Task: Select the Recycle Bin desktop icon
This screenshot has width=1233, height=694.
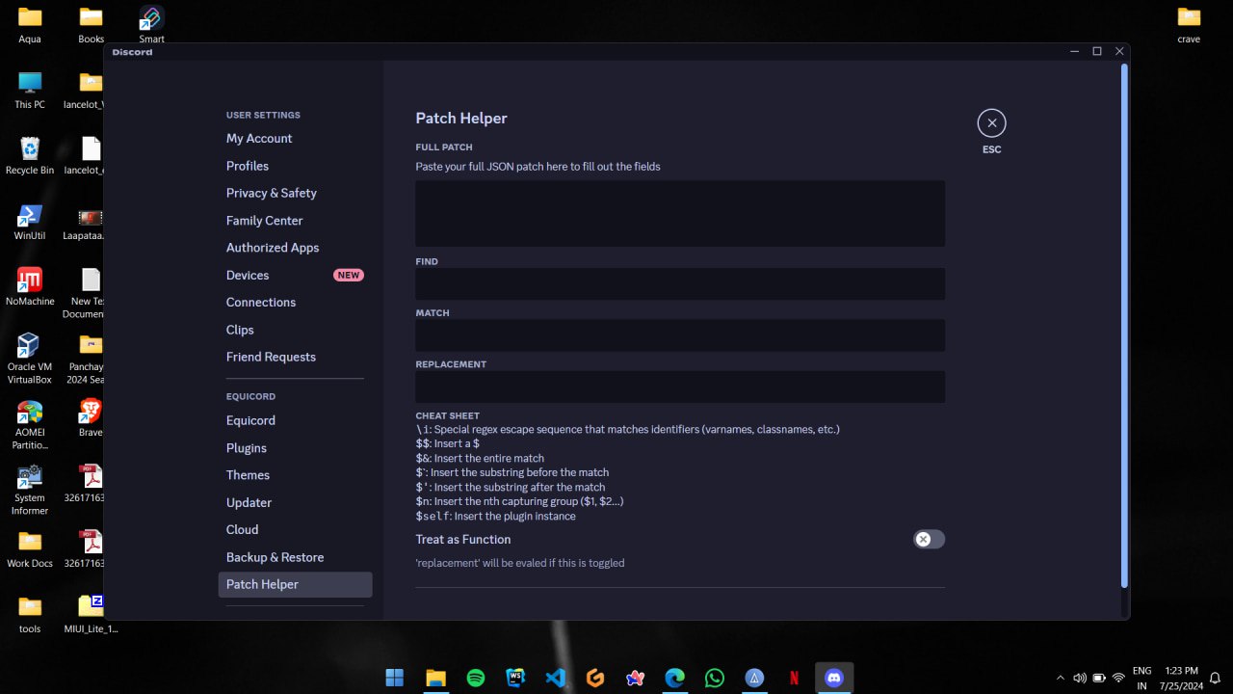Action: (x=30, y=155)
